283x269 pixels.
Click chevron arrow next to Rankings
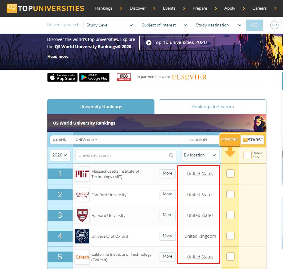[121, 8]
